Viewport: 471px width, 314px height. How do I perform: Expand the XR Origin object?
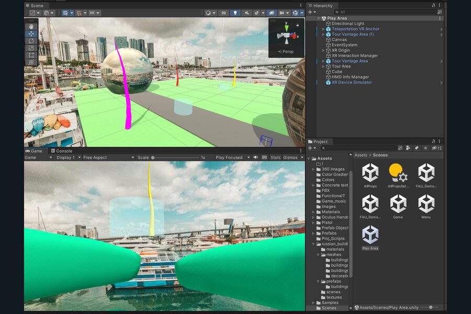[x=323, y=50]
